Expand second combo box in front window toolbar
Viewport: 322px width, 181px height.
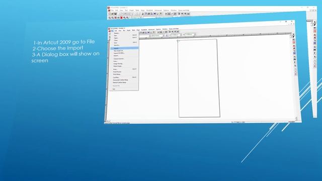tap(164, 36)
